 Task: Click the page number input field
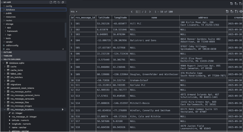click(x=138, y=12)
